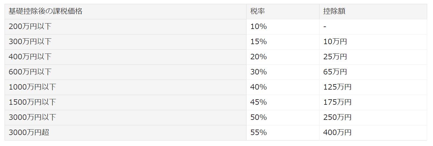Image resolution: width=433 pixels, height=146 pixels.
Task: Click the 400万円以下 cell
Action: pos(30,57)
